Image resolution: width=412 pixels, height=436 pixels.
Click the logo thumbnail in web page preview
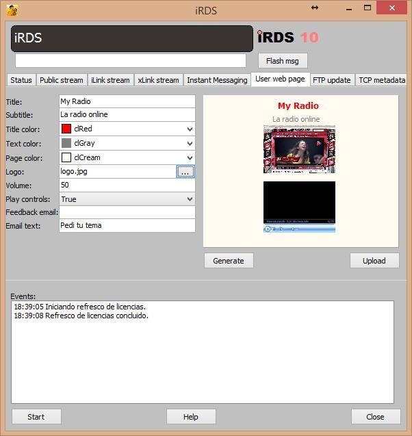coord(299,149)
